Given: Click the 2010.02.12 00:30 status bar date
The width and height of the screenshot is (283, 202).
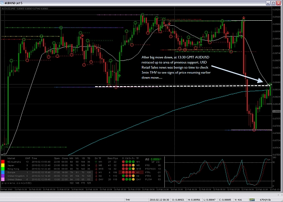Looking at the screenshot, I should click(159, 200).
